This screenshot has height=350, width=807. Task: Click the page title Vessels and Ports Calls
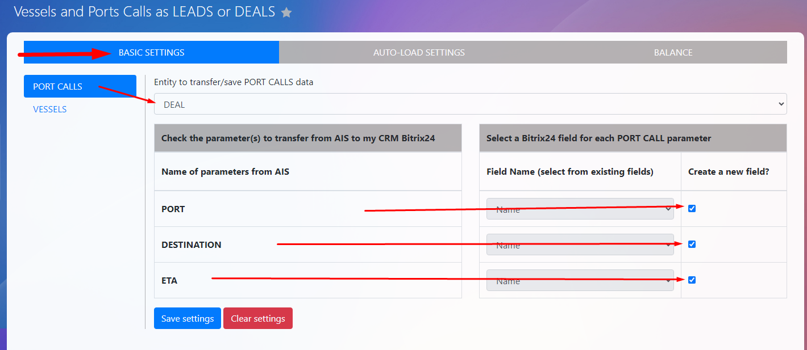[x=144, y=11]
